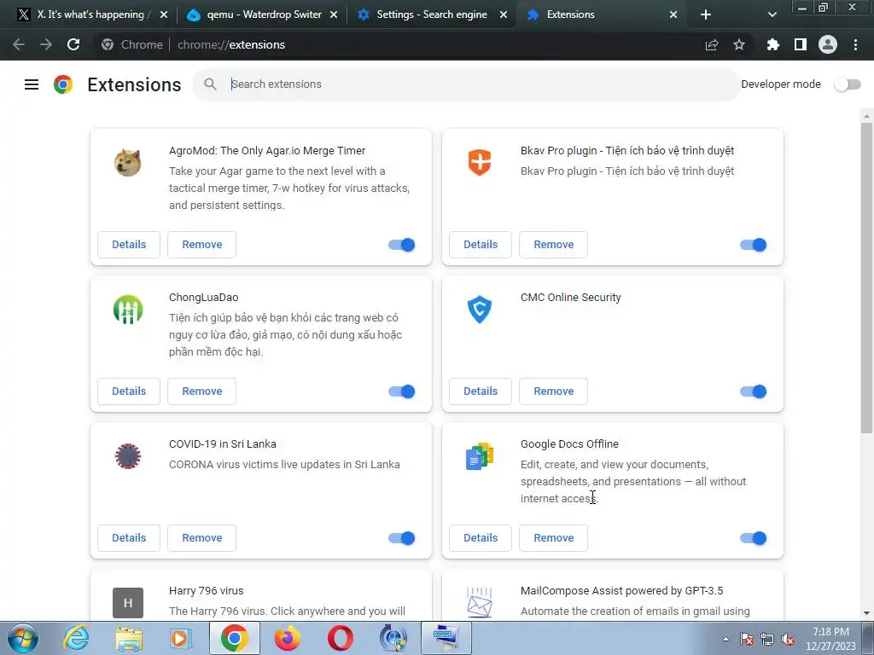Click the Harry 796 virus H icon
Viewport: 874px width, 655px height.
[x=128, y=603]
